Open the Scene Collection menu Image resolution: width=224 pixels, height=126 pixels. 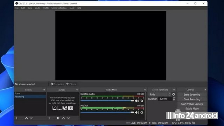59,8
